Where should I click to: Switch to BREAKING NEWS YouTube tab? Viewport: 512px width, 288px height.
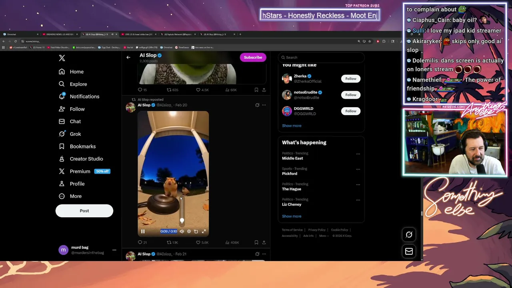point(61,34)
